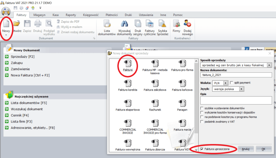
Task: Choose Faktura korekta document icon
Action: pos(127,85)
